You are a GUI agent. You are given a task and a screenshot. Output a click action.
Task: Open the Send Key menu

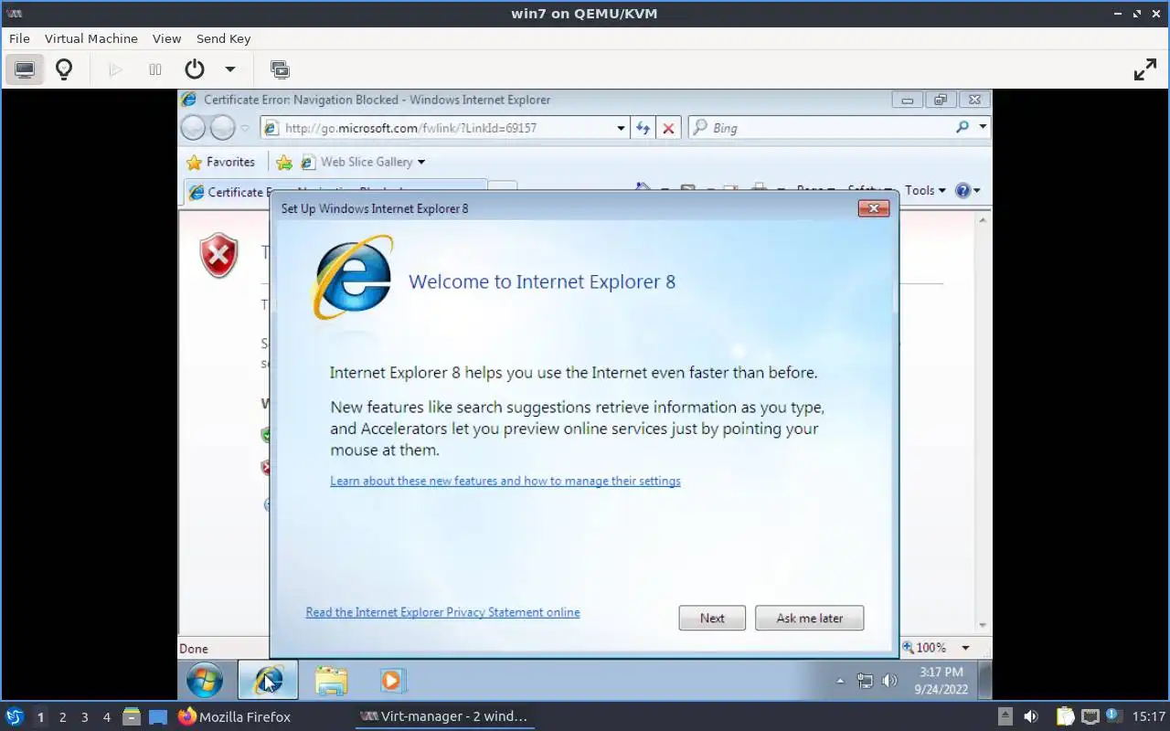point(223,38)
